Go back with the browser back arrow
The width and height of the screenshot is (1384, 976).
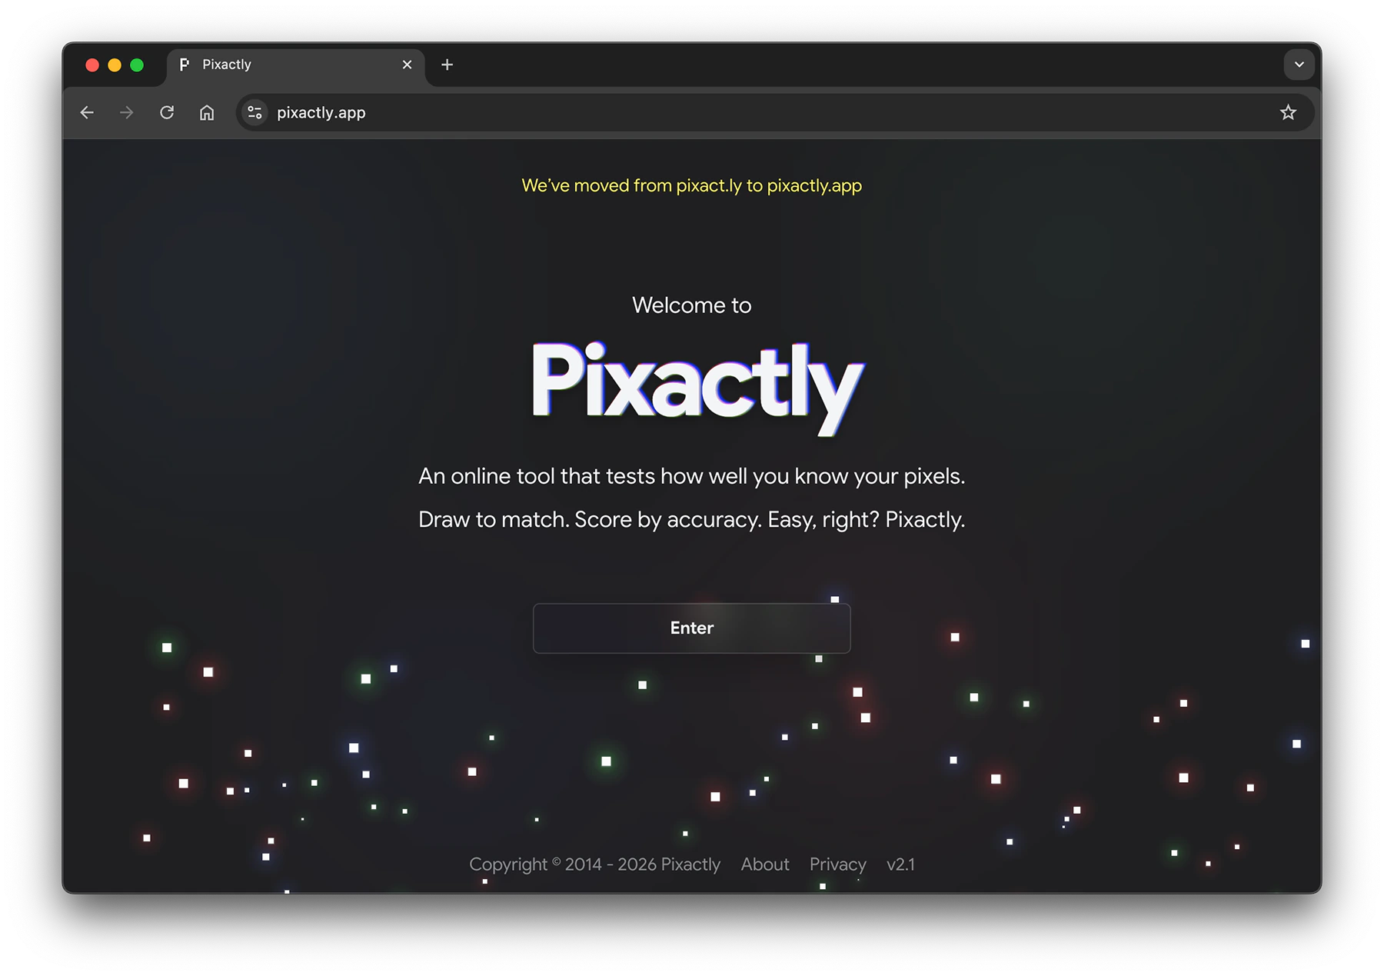tap(87, 112)
